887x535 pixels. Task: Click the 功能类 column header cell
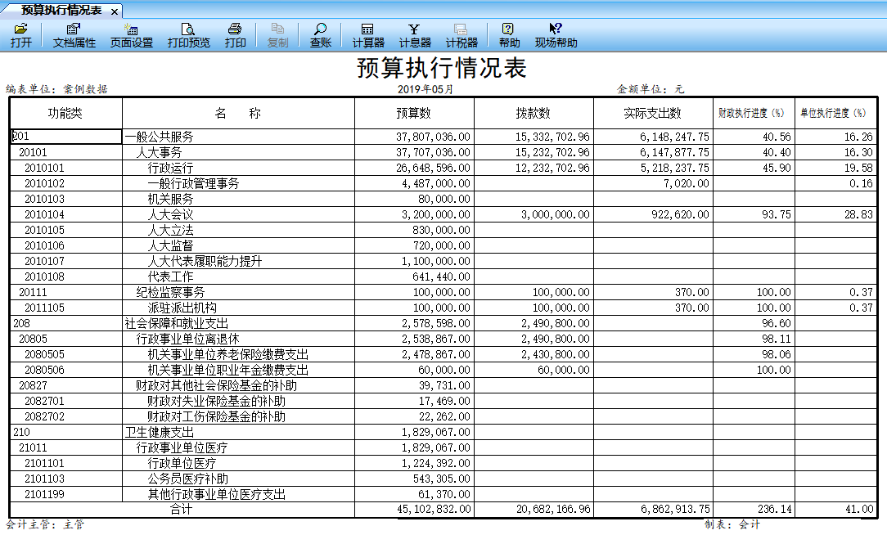pyautogui.click(x=64, y=113)
